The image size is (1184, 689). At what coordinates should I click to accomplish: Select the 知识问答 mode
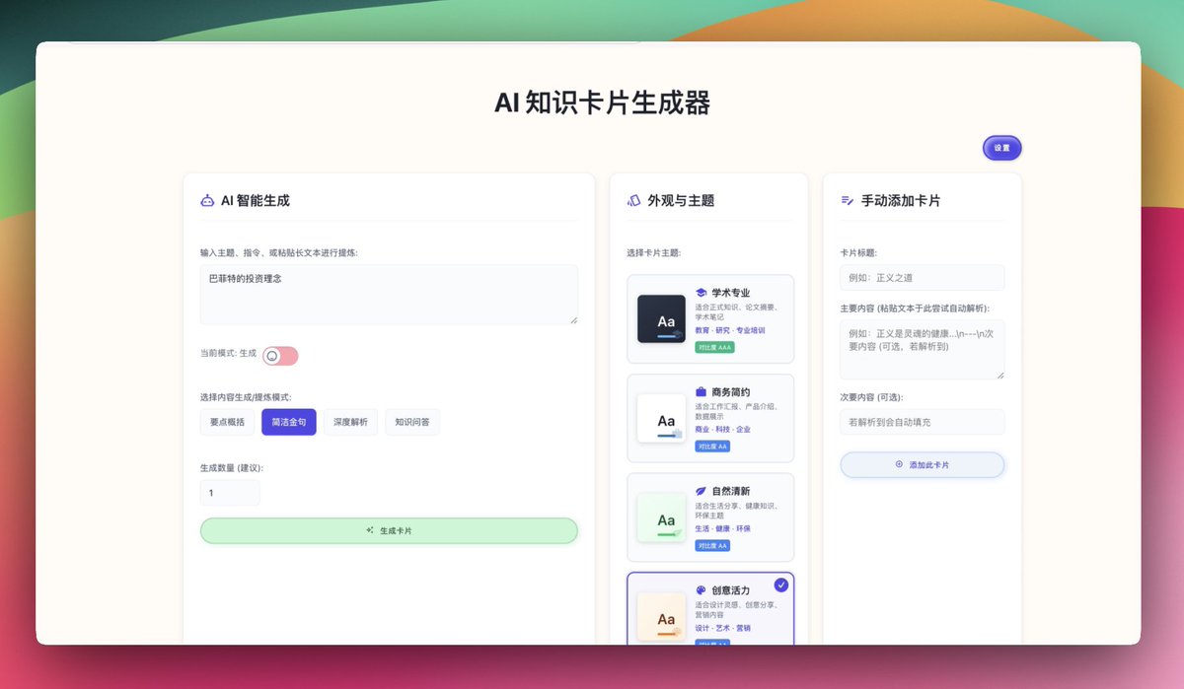412,422
